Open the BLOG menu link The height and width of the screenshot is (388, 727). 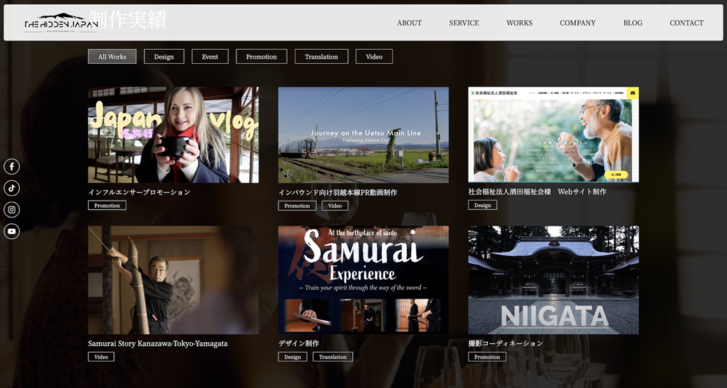point(633,23)
